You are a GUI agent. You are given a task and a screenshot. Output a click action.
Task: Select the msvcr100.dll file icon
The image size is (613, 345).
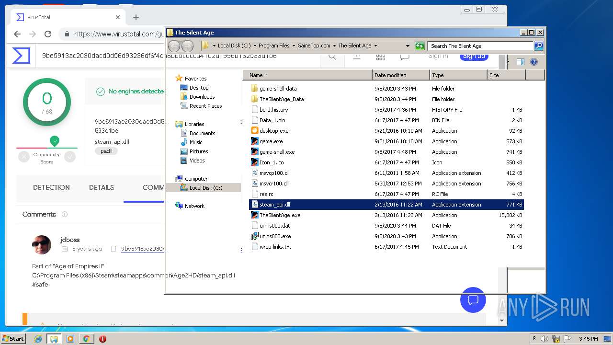(255, 184)
